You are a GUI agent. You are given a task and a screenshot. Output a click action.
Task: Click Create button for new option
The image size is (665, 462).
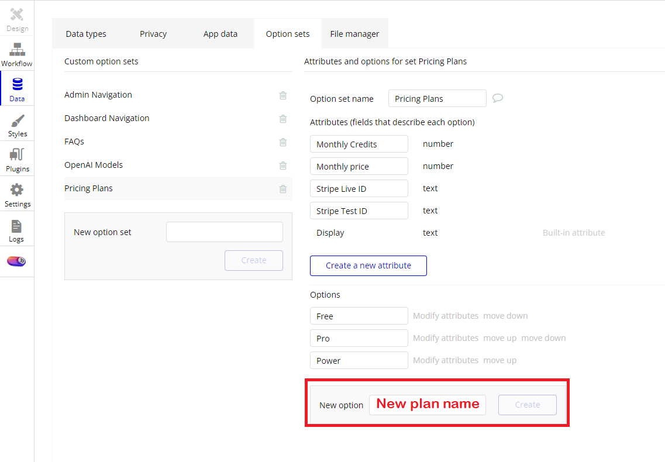[527, 405]
